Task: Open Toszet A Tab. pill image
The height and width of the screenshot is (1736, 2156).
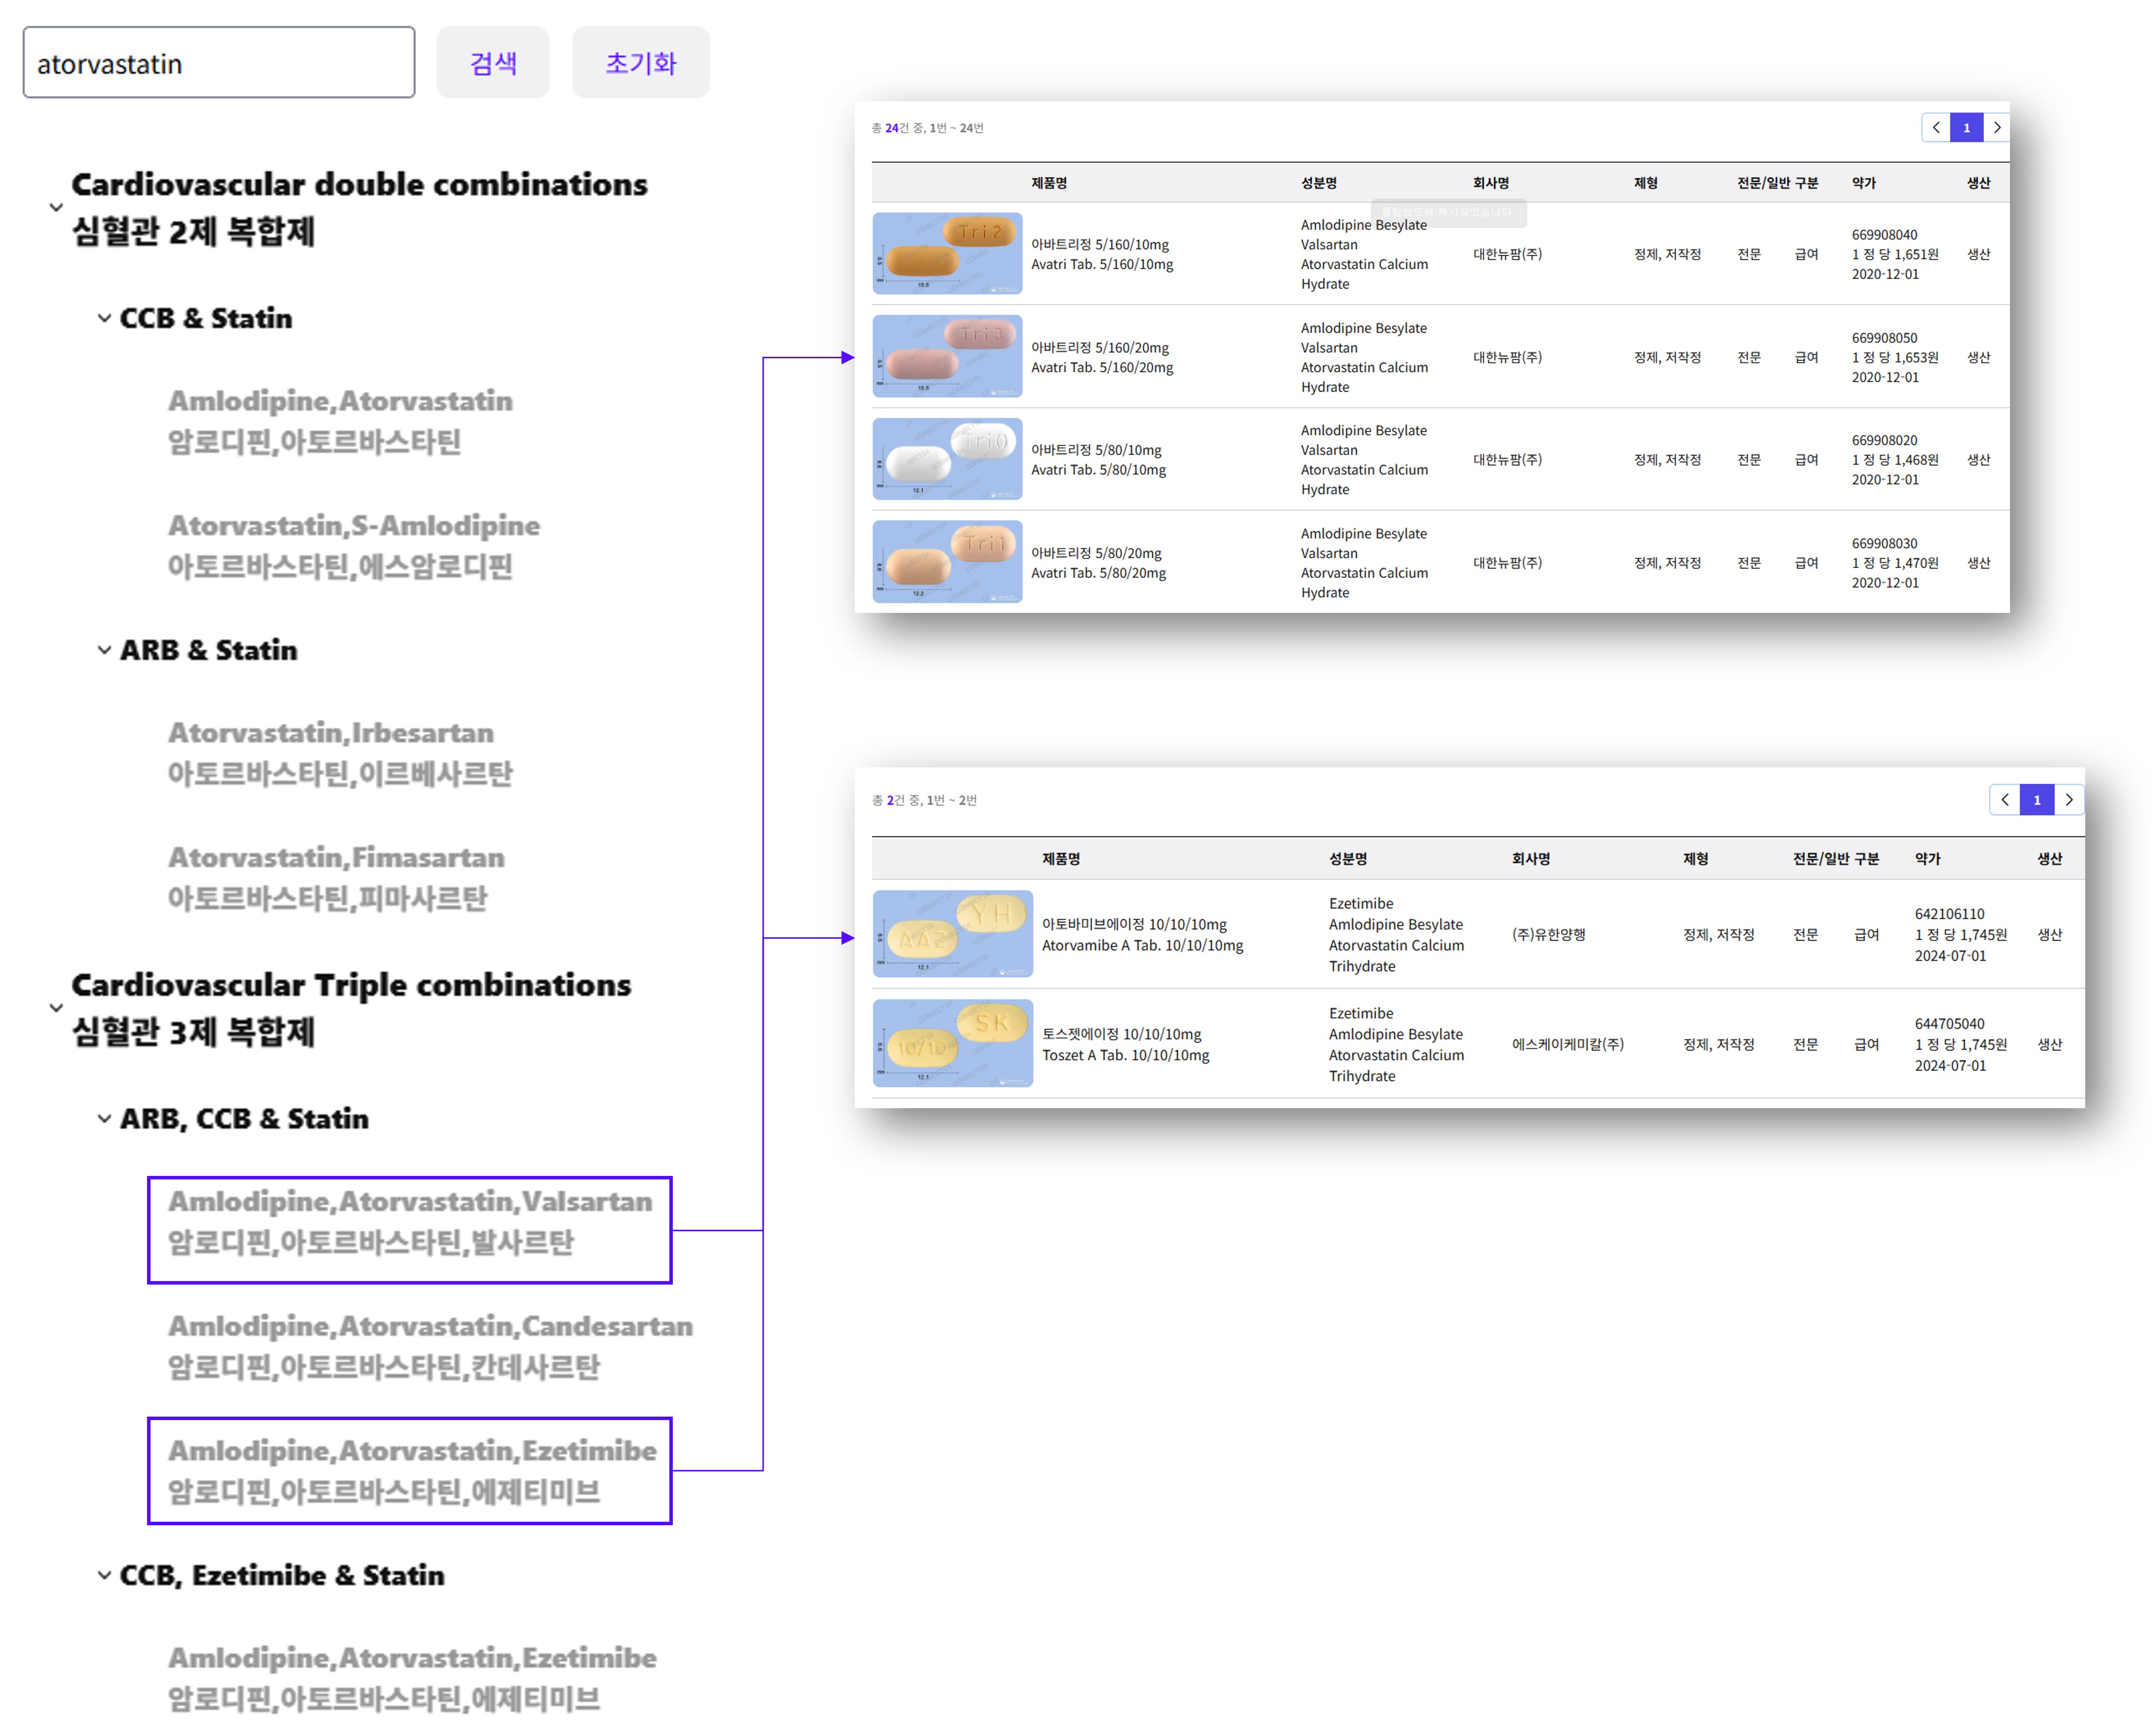Action: click(x=952, y=1044)
